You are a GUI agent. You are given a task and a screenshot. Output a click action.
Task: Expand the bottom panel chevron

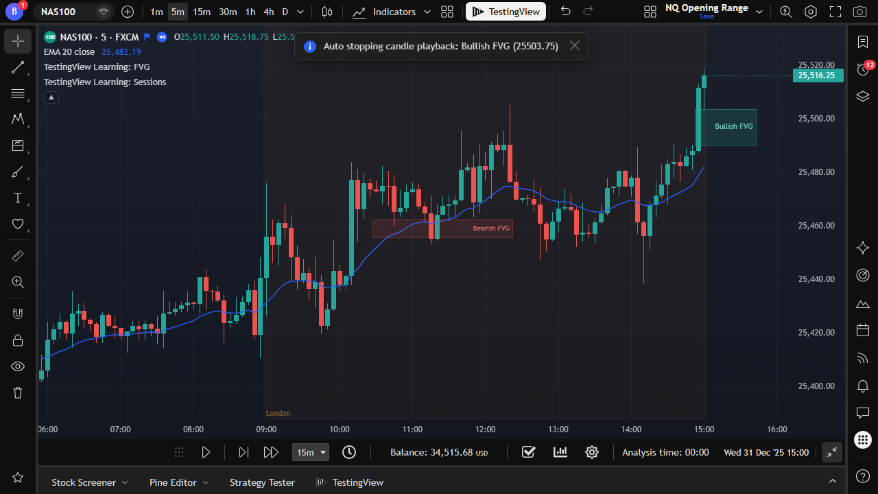833,482
